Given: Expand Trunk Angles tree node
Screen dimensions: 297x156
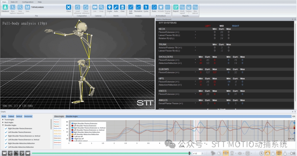Looking at the screenshot, I should pos(3,120).
